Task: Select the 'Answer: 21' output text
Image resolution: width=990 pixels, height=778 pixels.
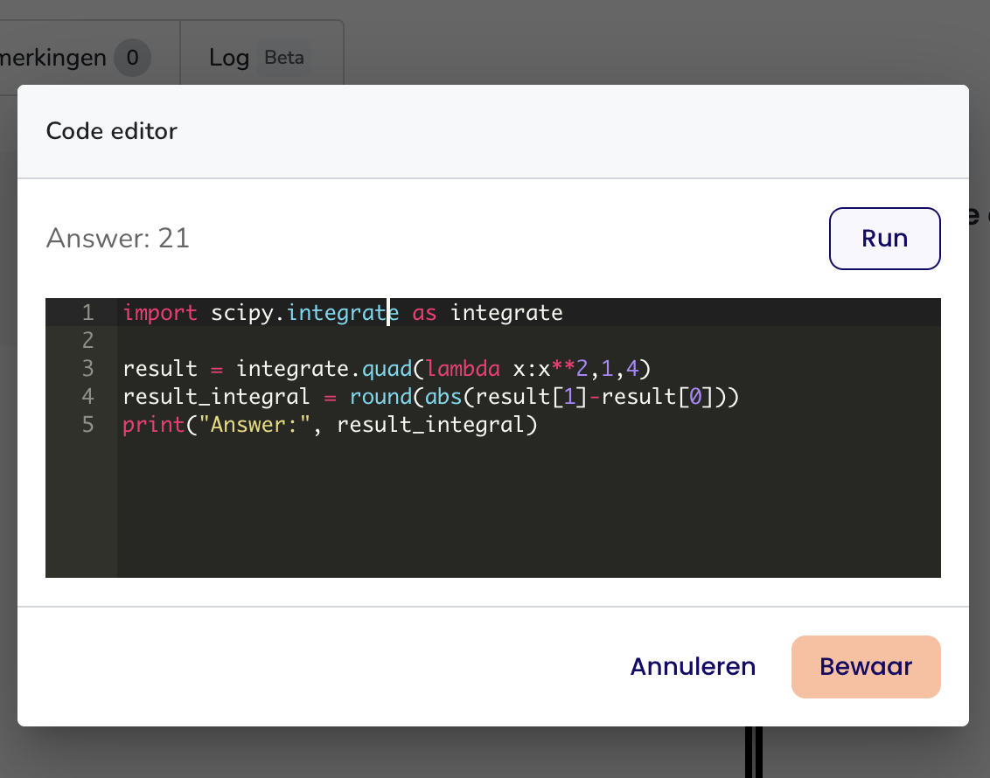Action: pos(117,239)
